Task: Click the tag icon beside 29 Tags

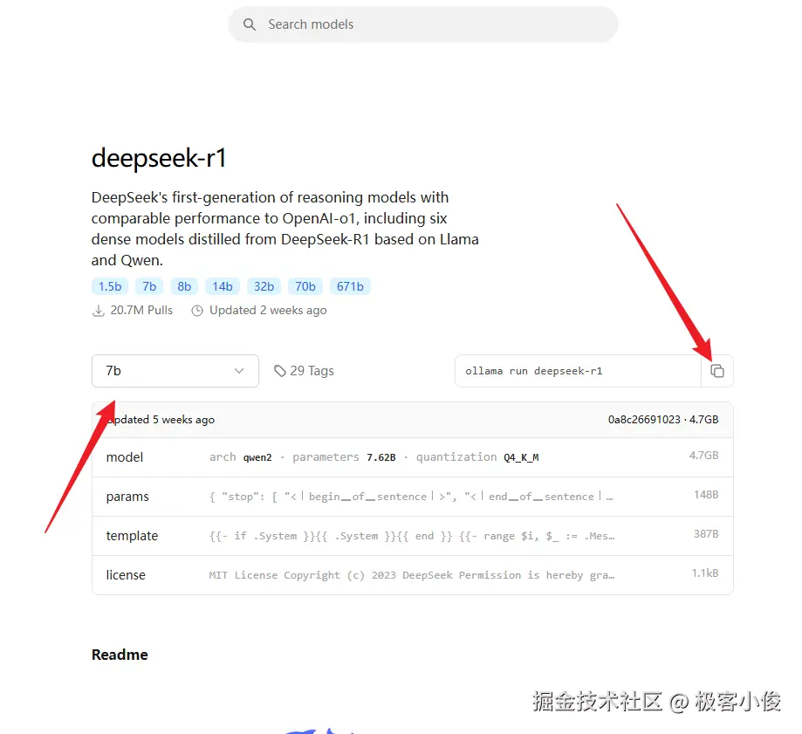Action: pos(280,371)
